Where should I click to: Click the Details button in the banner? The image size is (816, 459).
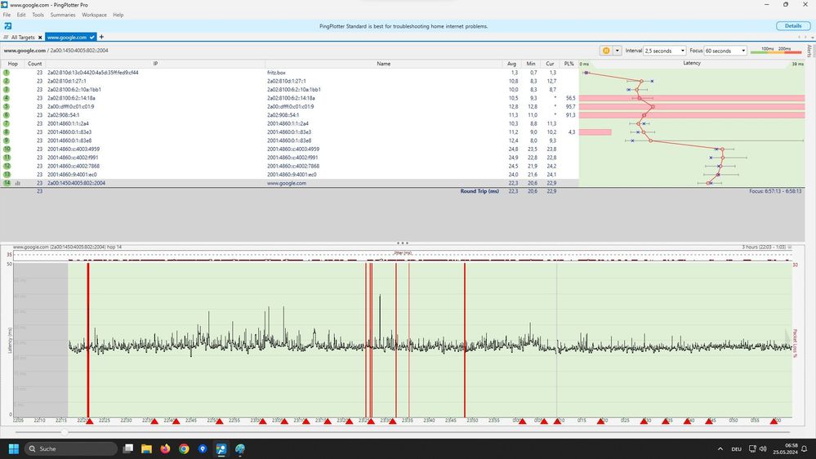(x=792, y=26)
